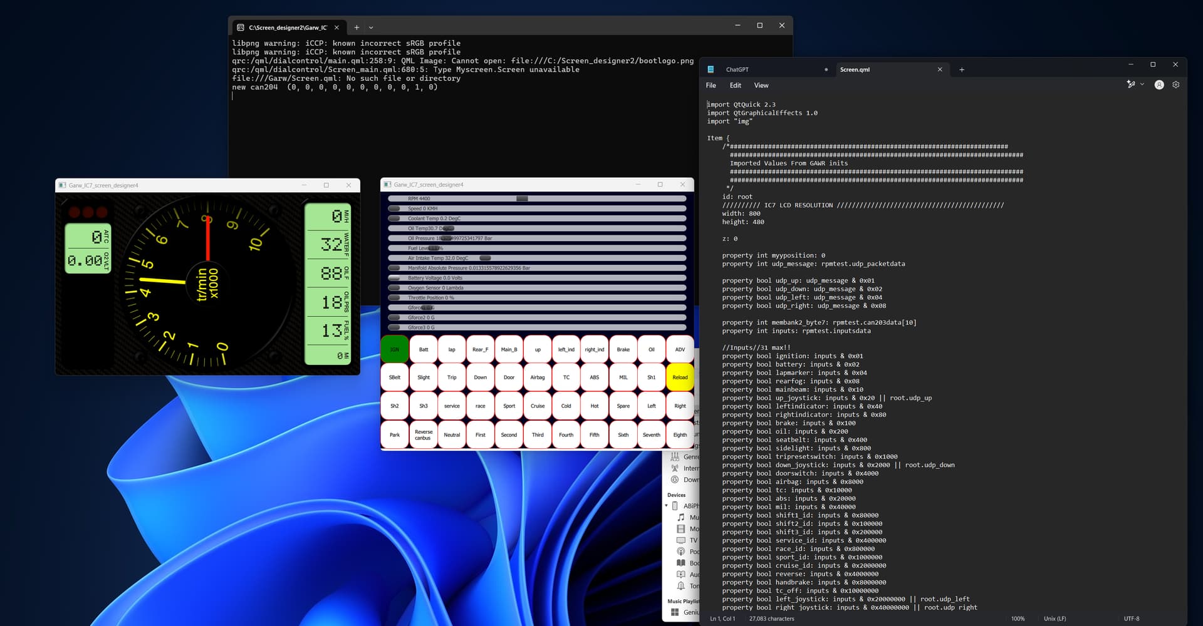The width and height of the screenshot is (1203, 626).
Task: Toggle the MIL button
Action: click(x=623, y=377)
